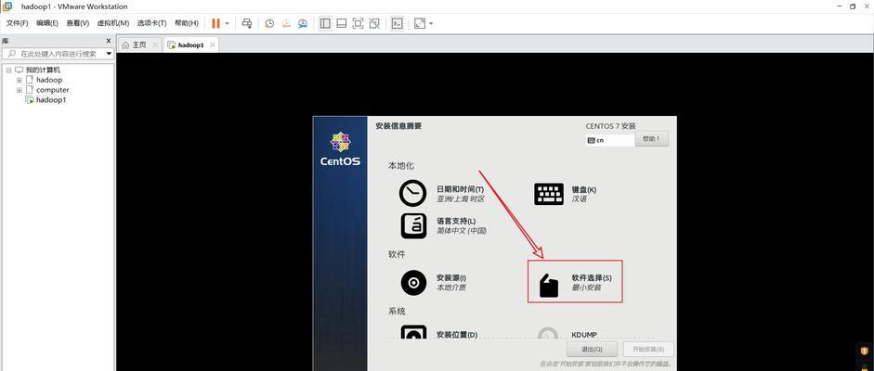The height and width of the screenshot is (371, 874).
Task: Click the VMware Workstation title bar icon
Action: 7,6
